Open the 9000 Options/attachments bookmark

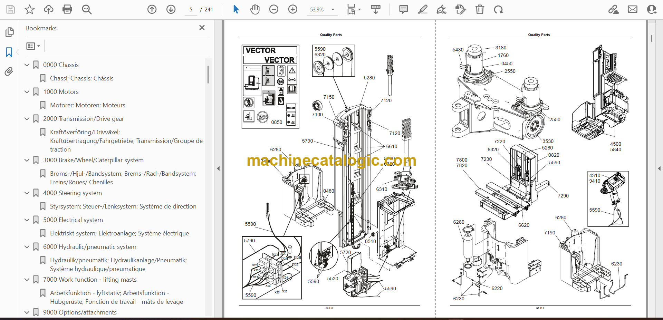point(80,312)
